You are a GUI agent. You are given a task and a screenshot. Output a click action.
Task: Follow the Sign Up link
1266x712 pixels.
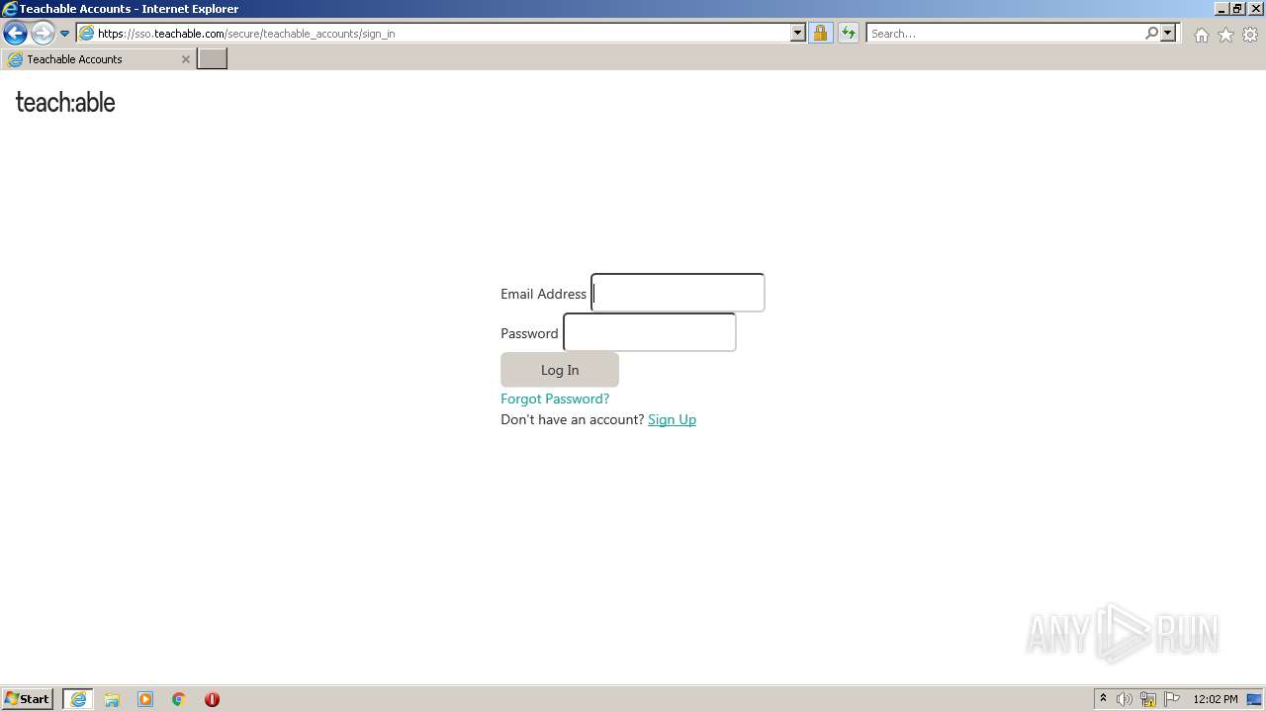(672, 419)
